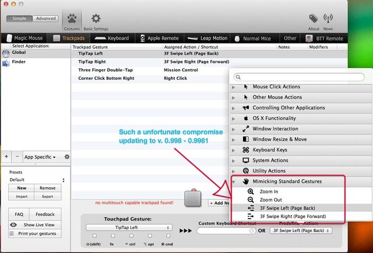This screenshot has height=253, width=373.
Task: Collapse Mimicking Standard Gestures group
Action: pyautogui.click(x=234, y=182)
